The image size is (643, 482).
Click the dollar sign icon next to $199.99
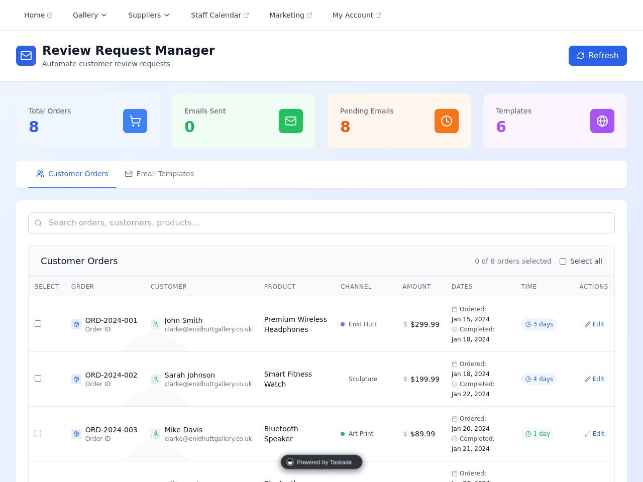(x=405, y=379)
